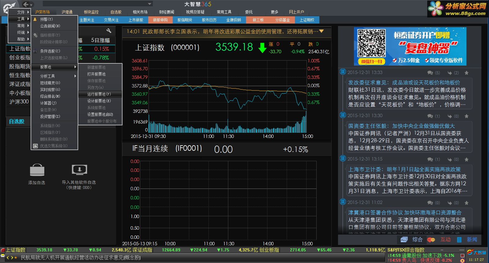Click the next arrow in the bottom news ticker

click(x=12, y=258)
